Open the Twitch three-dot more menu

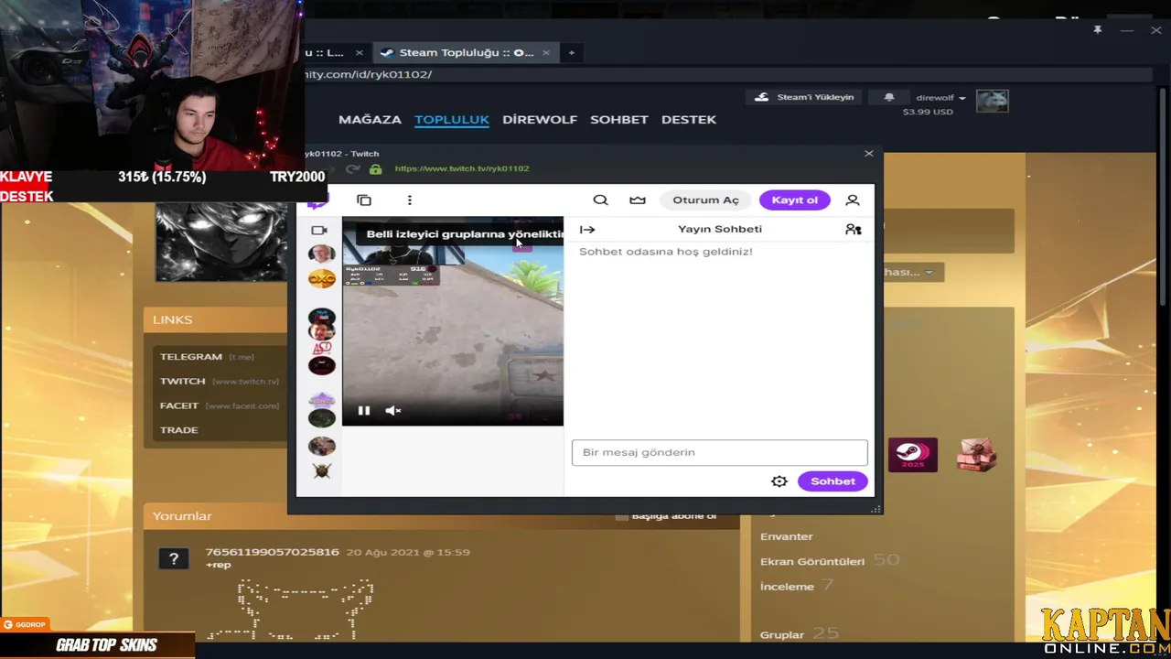pos(409,200)
